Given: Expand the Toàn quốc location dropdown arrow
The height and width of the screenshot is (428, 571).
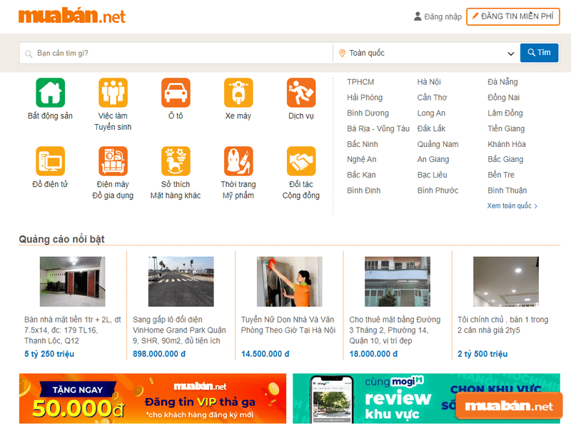Looking at the screenshot, I should pyautogui.click(x=510, y=53).
